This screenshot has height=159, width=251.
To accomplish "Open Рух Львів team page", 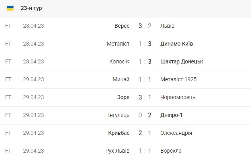I will click(x=117, y=151).
